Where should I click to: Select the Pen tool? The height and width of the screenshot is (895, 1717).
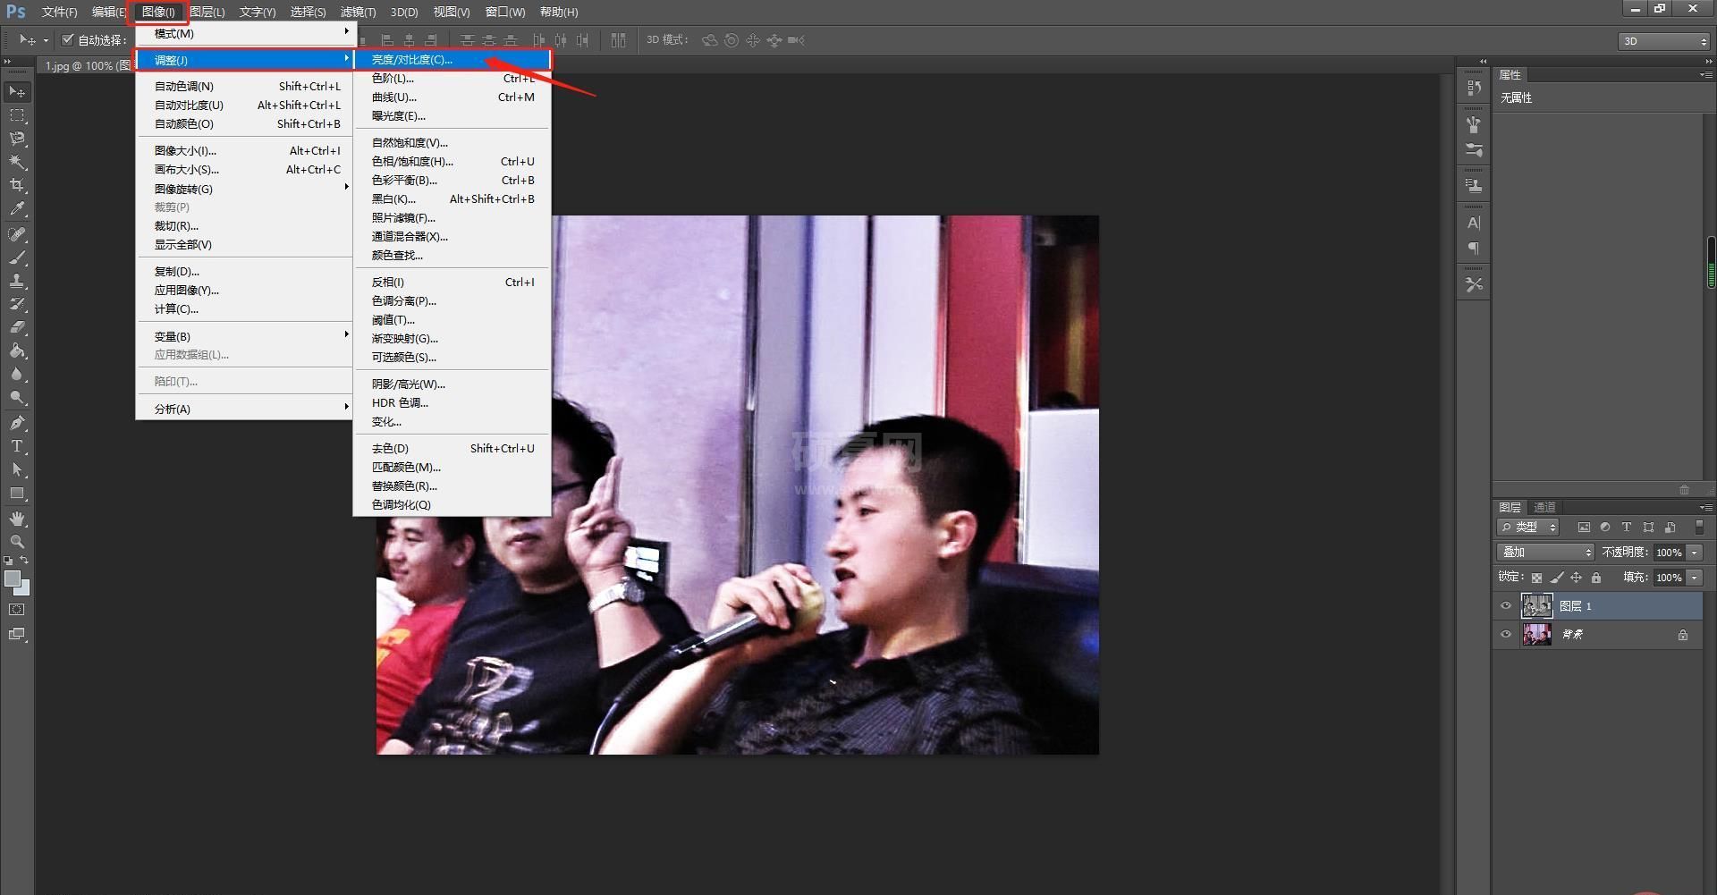[17, 423]
